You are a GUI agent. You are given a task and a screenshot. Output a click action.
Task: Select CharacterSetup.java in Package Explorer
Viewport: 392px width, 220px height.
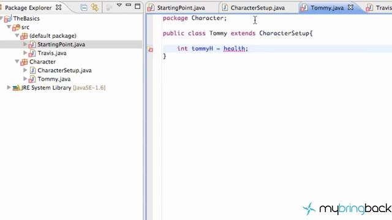pyautogui.click(x=64, y=70)
